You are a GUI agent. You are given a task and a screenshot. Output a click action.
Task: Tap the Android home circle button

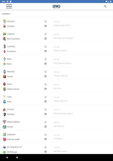pos(17,158)
